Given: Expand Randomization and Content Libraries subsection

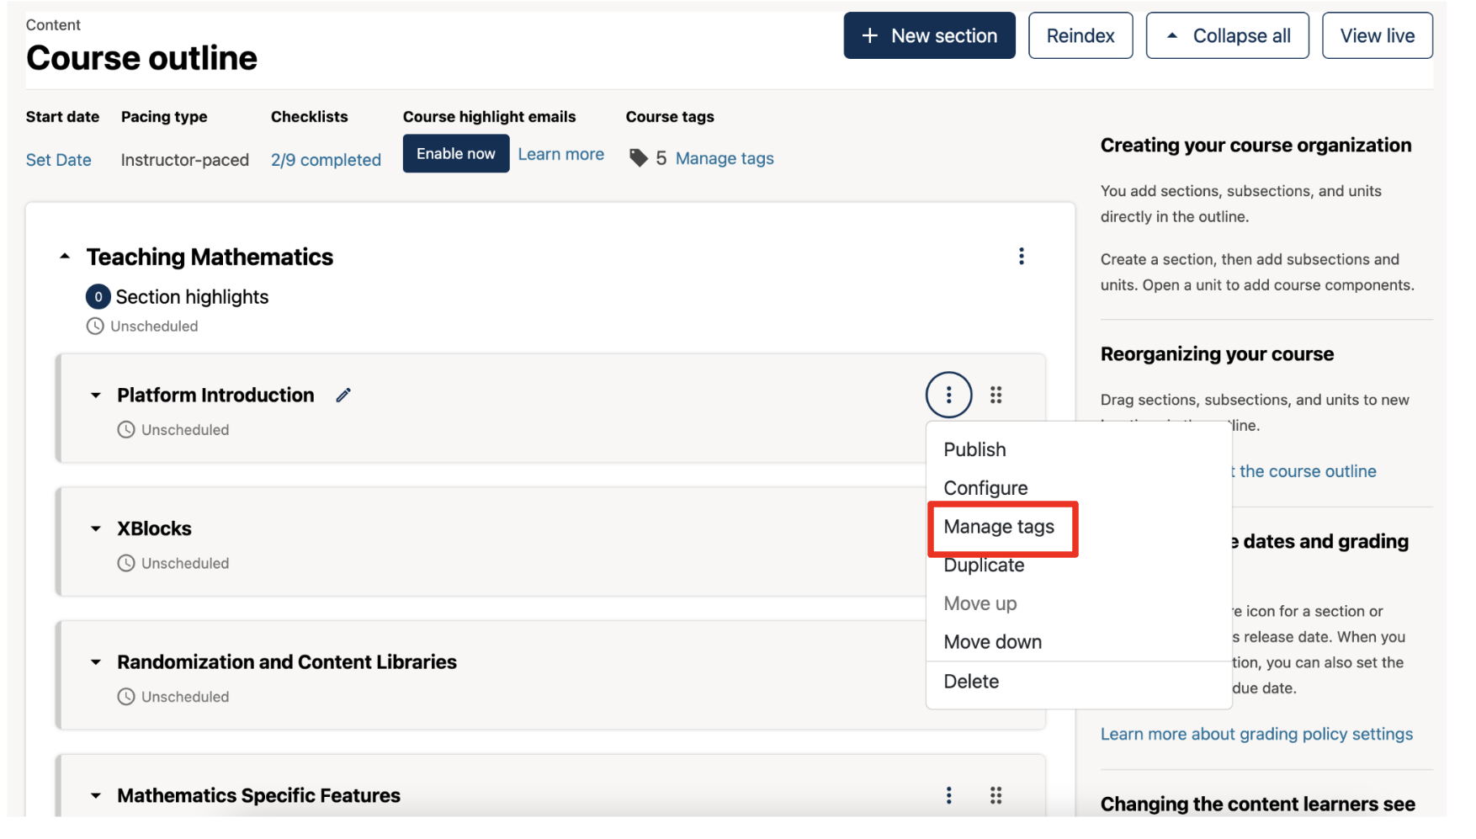Looking at the screenshot, I should (96, 662).
